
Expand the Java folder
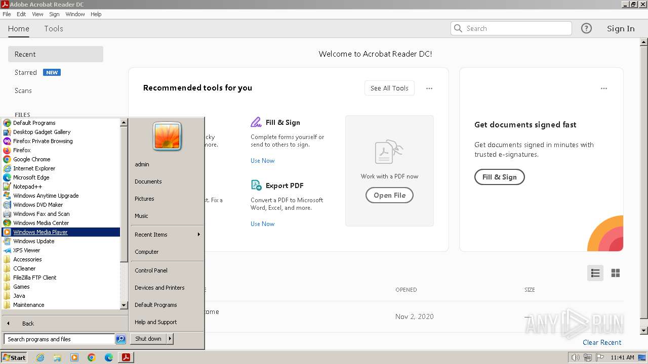(61, 296)
